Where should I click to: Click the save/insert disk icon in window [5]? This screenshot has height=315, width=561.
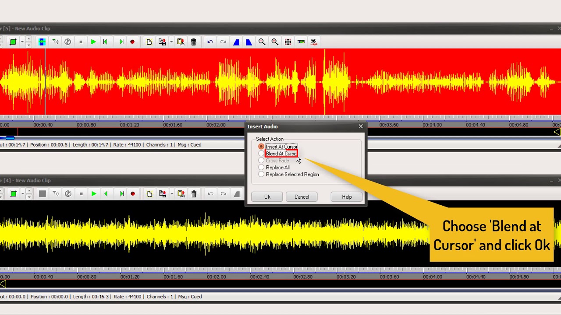pos(162,42)
